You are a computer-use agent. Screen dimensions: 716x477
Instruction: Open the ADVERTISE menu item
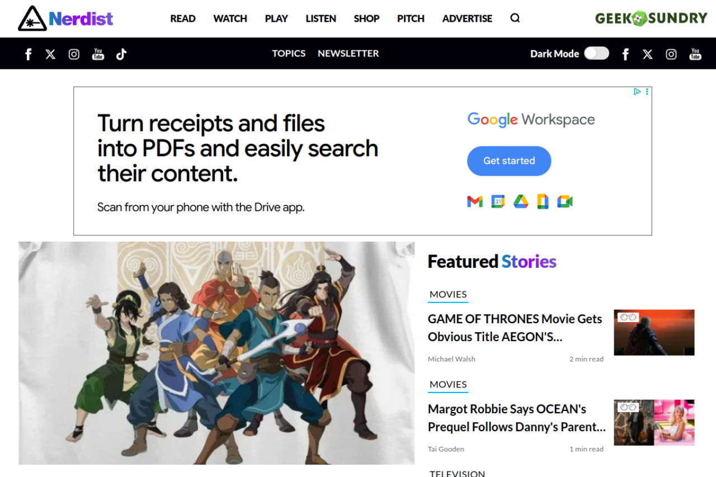click(468, 18)
